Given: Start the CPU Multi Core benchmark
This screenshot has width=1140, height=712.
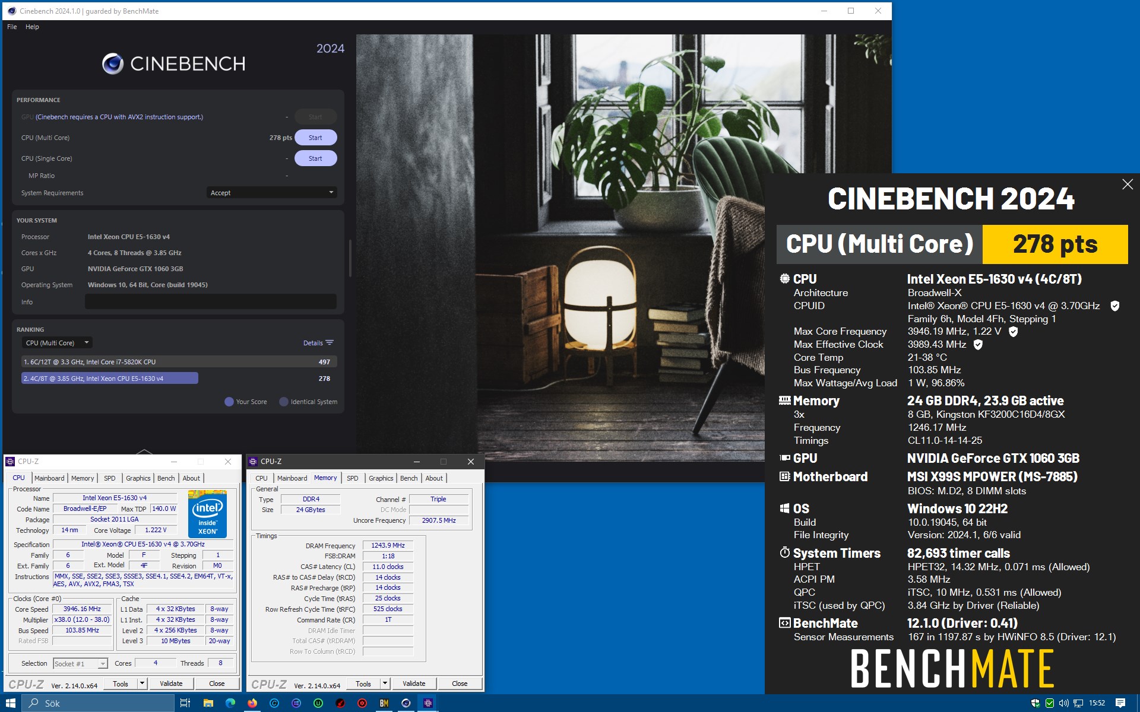Looking at the screenshot, I should (315, 138).
